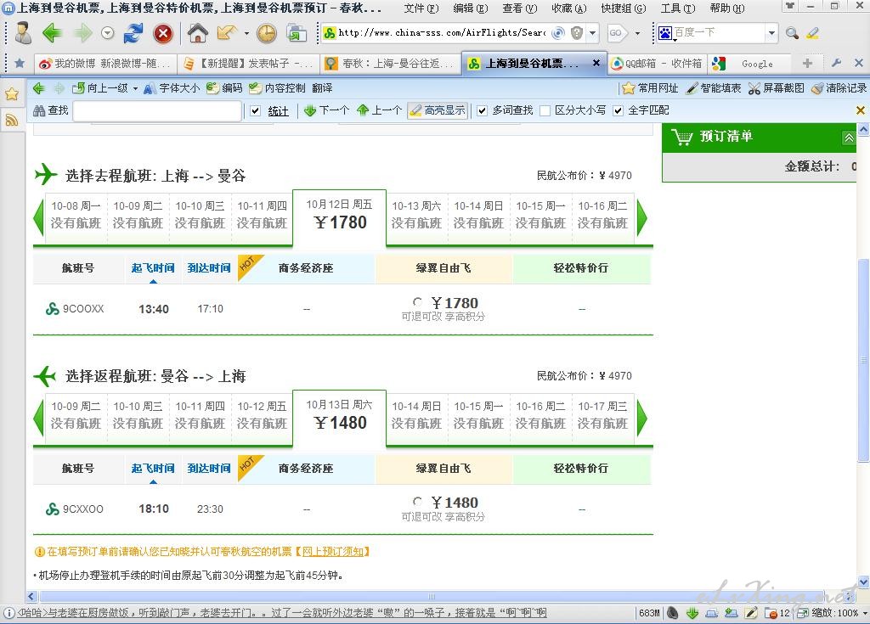The width and height of the screenshot is (870, 624).
Task: Choose search engine via Baidu paw icon
Action: [x=664, y=33]
